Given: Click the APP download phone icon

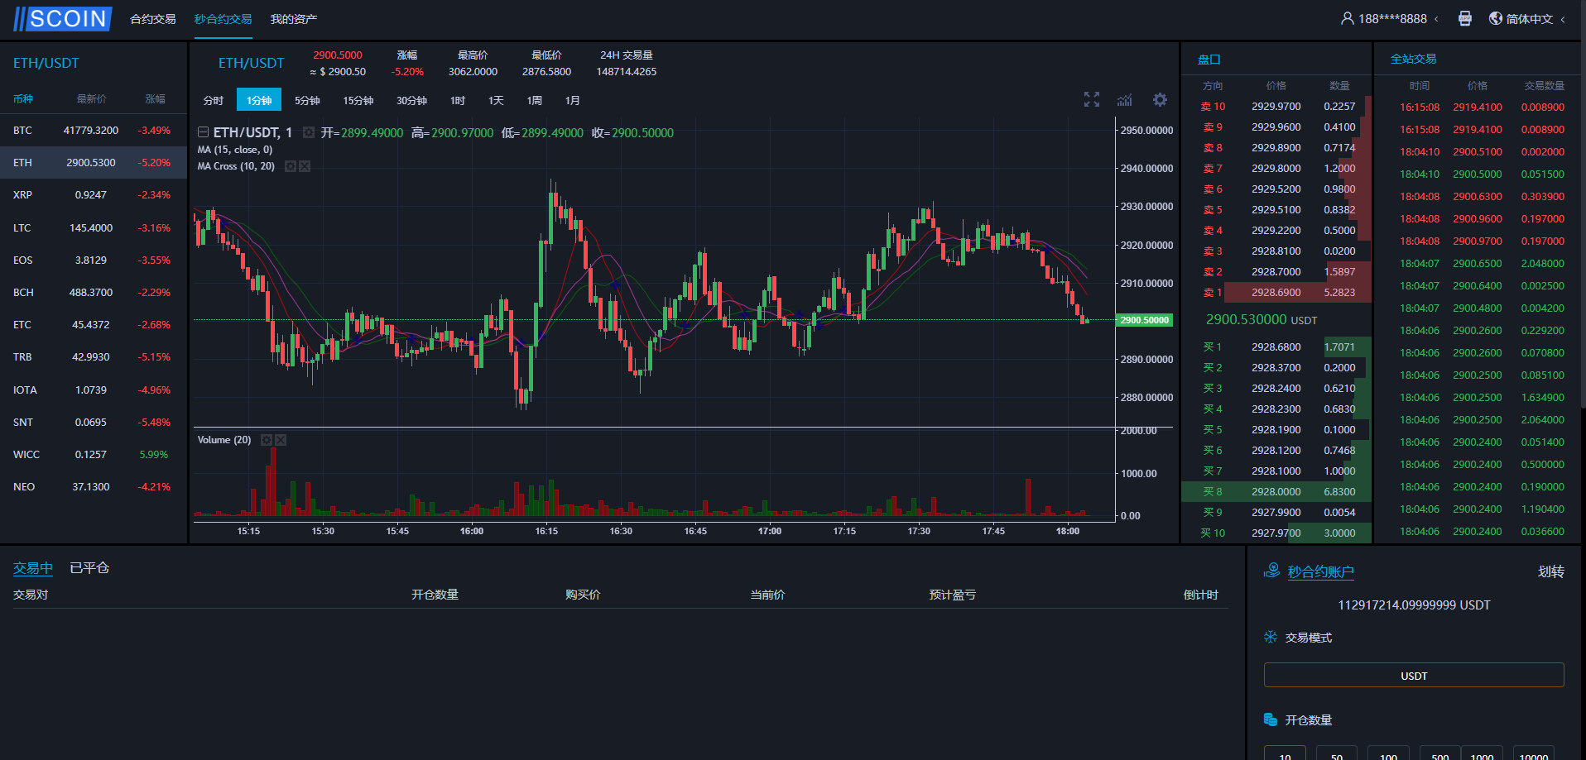Looking at the screenshot, I should (x=1464, y=18).
